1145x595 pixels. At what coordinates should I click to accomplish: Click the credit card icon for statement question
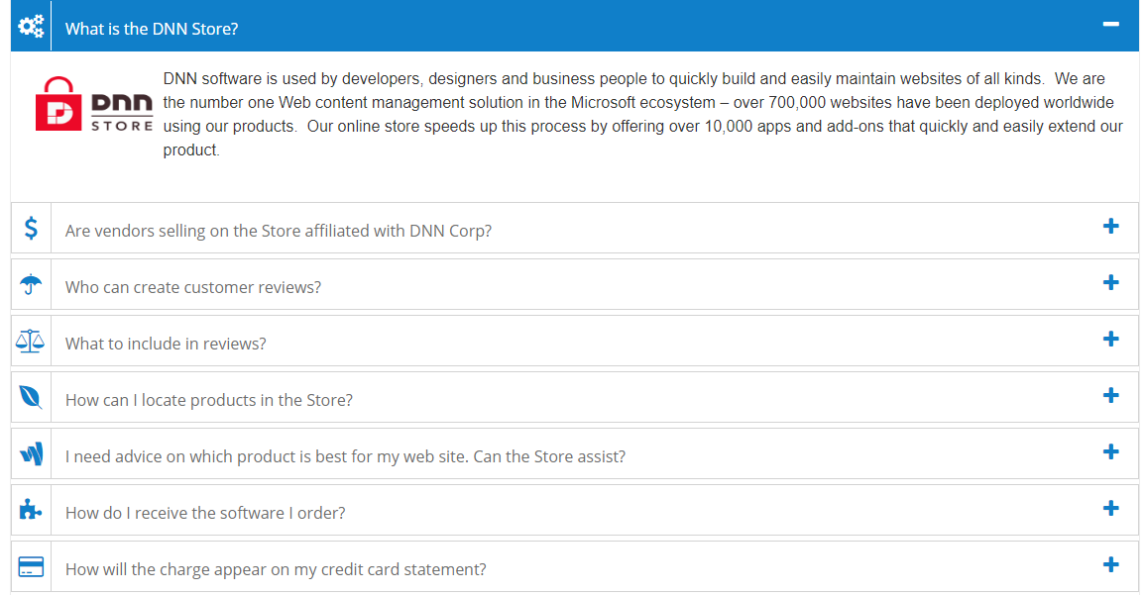(x=31, y=566)
